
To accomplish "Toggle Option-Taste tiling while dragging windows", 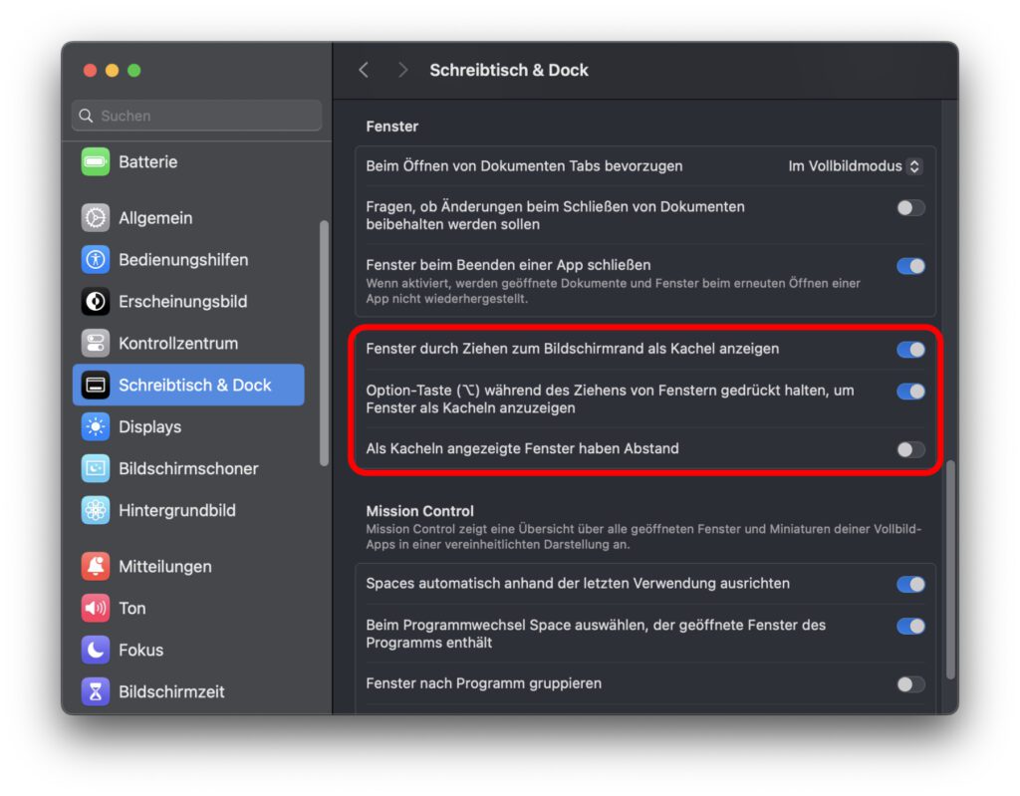I will coord(909,392).
